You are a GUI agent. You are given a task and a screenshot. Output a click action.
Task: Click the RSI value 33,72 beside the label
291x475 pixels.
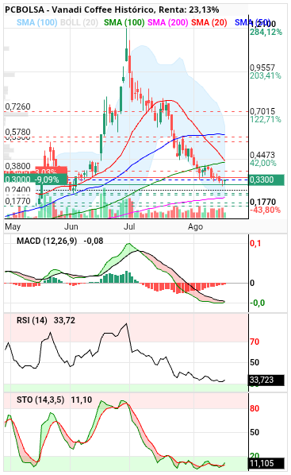[64, 320]
